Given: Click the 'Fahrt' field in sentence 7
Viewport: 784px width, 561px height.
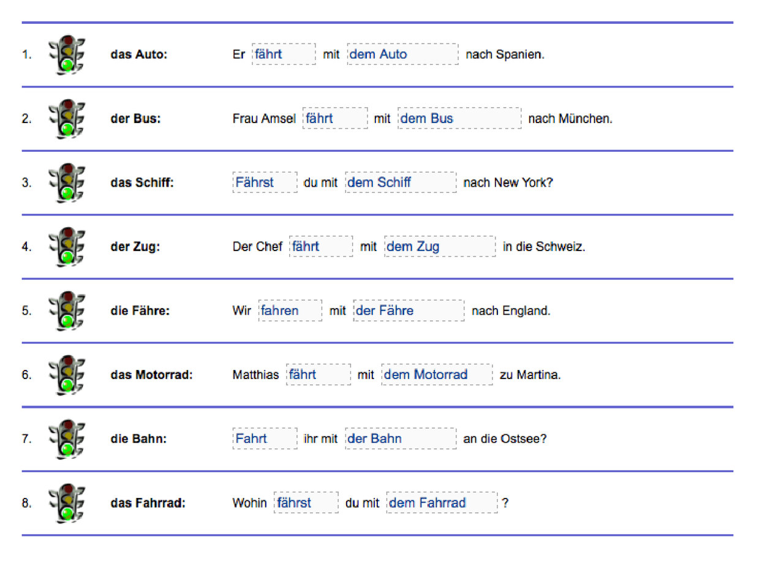Looking at the screenshot, I should click(x=265, y=438).
